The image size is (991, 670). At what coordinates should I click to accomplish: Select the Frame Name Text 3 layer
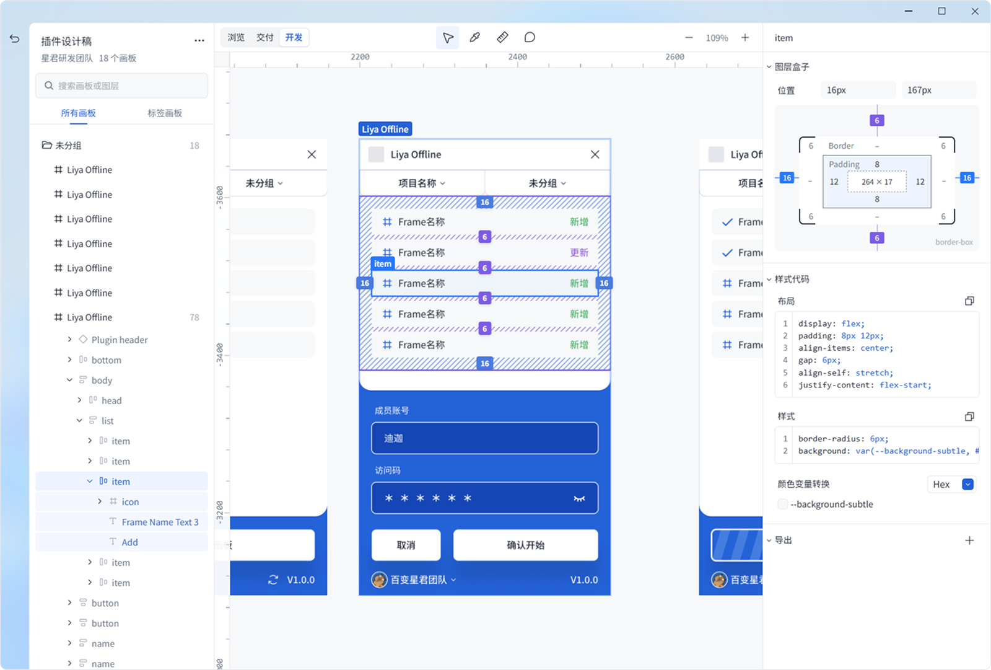pos(121,522)
